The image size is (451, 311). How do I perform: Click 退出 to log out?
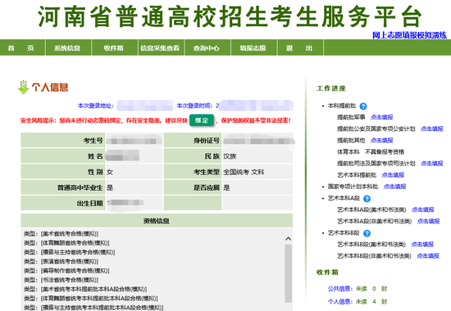(299, 48)
